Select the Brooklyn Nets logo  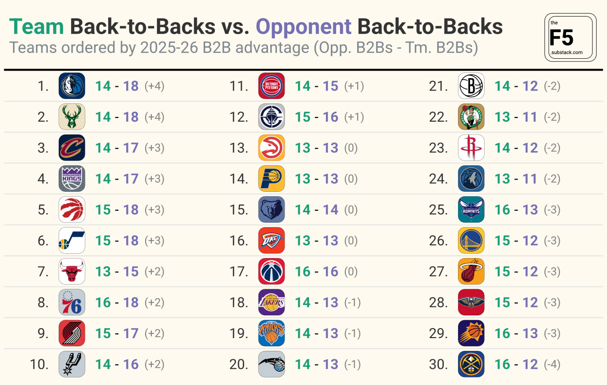[x=471, y=86]
